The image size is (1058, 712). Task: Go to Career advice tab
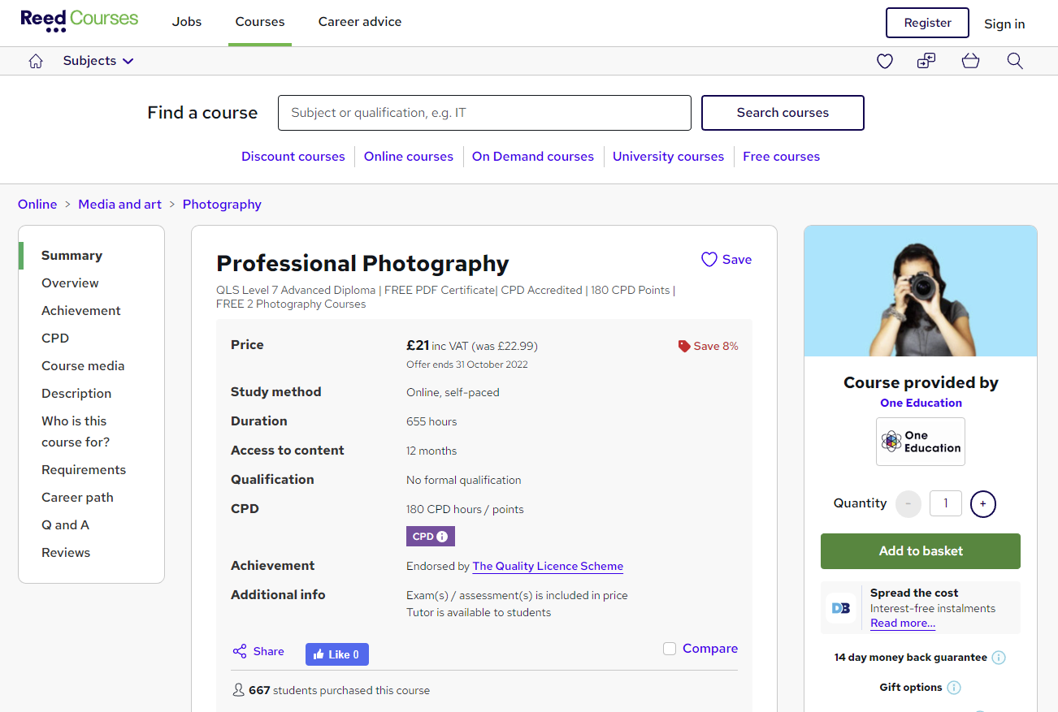[360, 22]
